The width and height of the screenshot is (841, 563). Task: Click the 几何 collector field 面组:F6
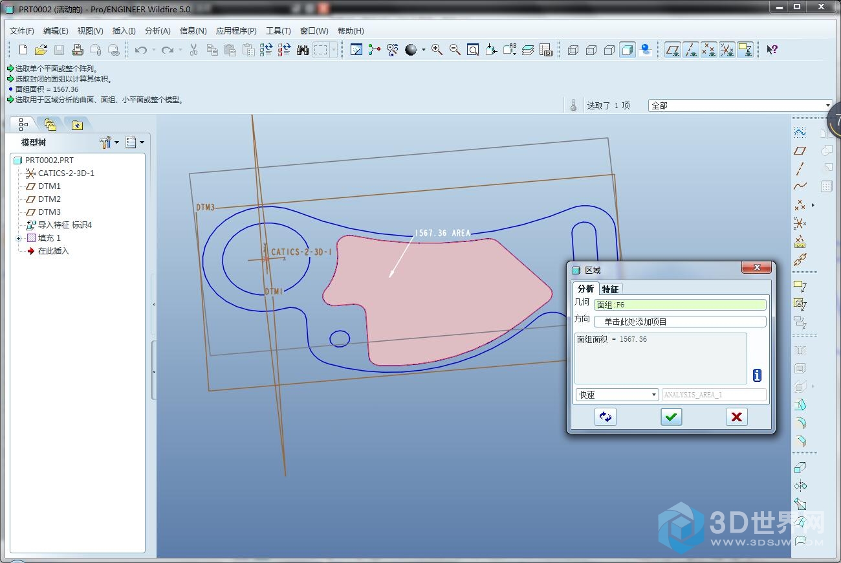(680, 305)
